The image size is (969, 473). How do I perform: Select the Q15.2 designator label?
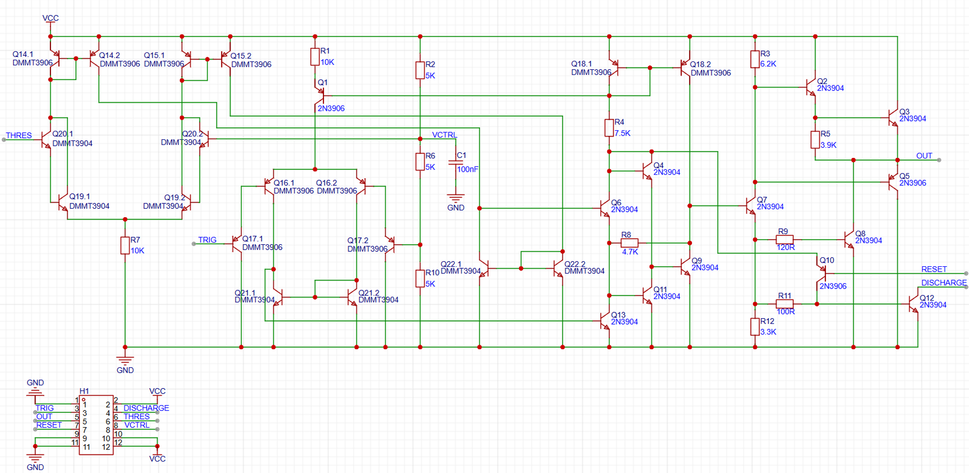[241, 56]
